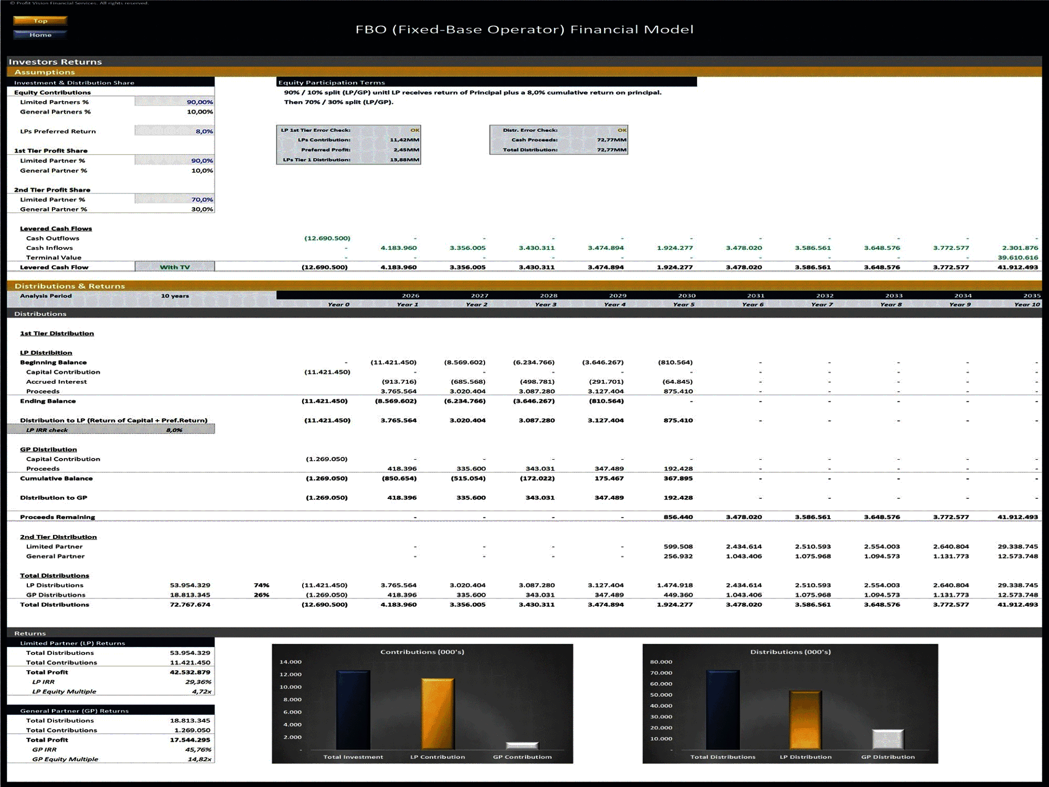Click the Total Investment bar in Contributions chart

(353, 709)
